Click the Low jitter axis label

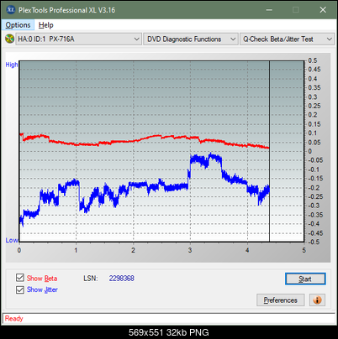point(12,240)
